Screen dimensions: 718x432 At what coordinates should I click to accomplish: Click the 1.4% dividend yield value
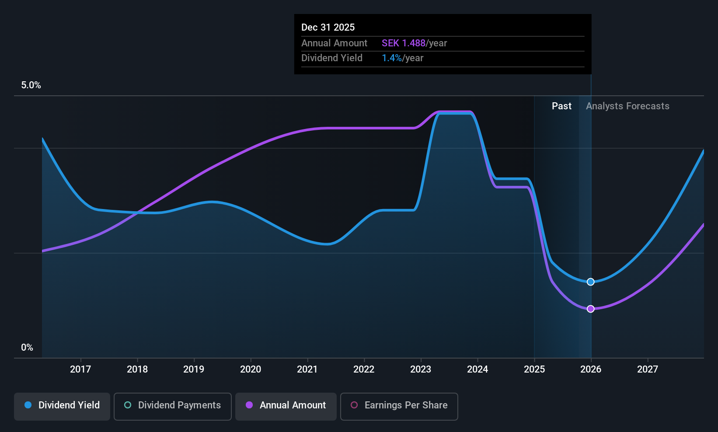(x=392, y=58)
